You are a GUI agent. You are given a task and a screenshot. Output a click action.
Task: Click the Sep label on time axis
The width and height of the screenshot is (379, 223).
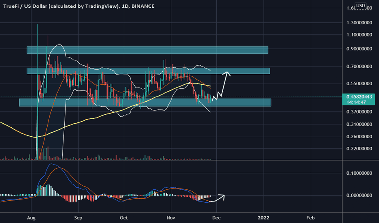tap(78, 218)
